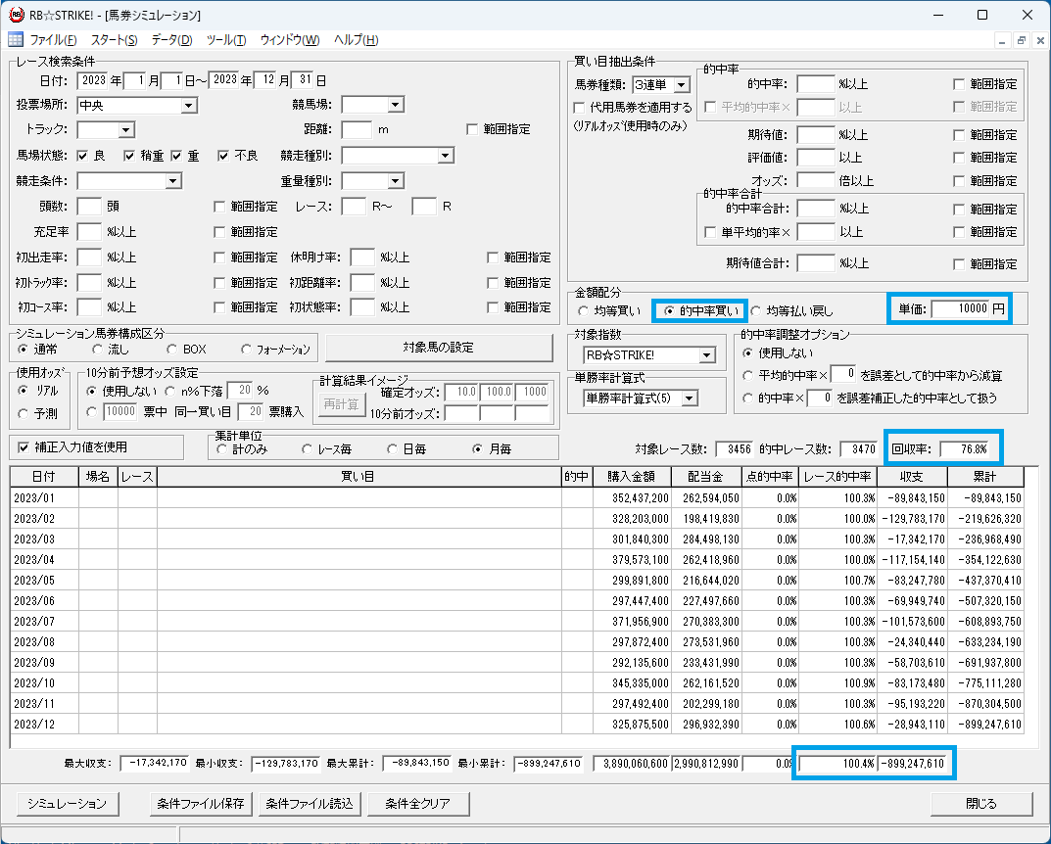Click the 単価 input field showing 10000
The image size is (1051, 844).
[x=960, y=308]
